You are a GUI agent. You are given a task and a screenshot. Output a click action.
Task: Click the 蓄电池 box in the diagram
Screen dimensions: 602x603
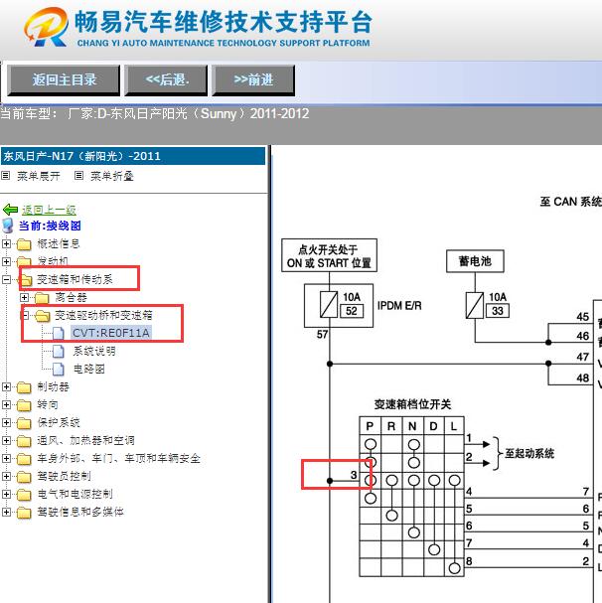tap(475, 261)
